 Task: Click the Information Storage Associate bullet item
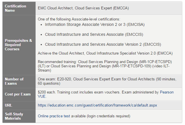pos(94,24)
